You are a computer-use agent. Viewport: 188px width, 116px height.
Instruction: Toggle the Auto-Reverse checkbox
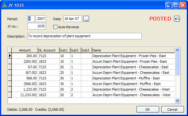(55, 27)
